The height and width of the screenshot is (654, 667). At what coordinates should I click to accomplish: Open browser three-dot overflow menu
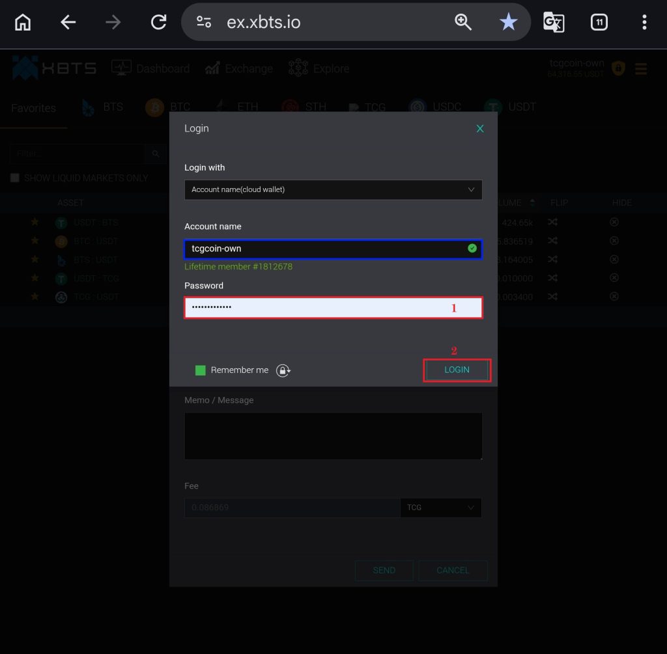click(644, 22)
